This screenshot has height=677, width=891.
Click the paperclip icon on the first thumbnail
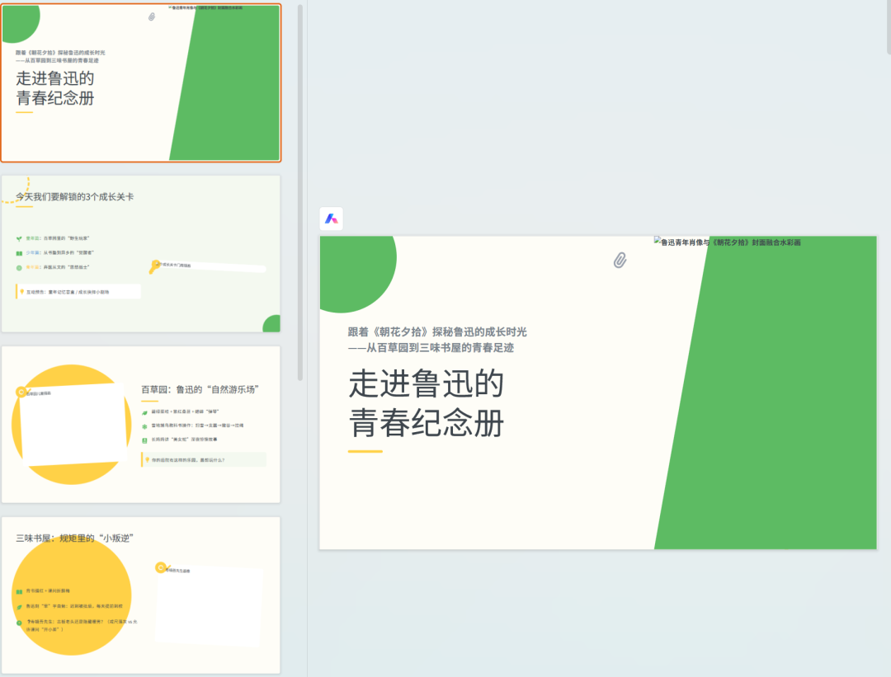[x=151, y=17]
